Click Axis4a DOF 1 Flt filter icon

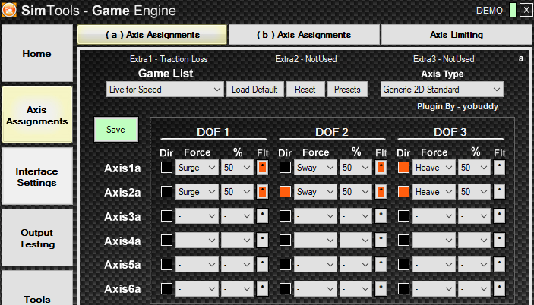tap(262, 240)
